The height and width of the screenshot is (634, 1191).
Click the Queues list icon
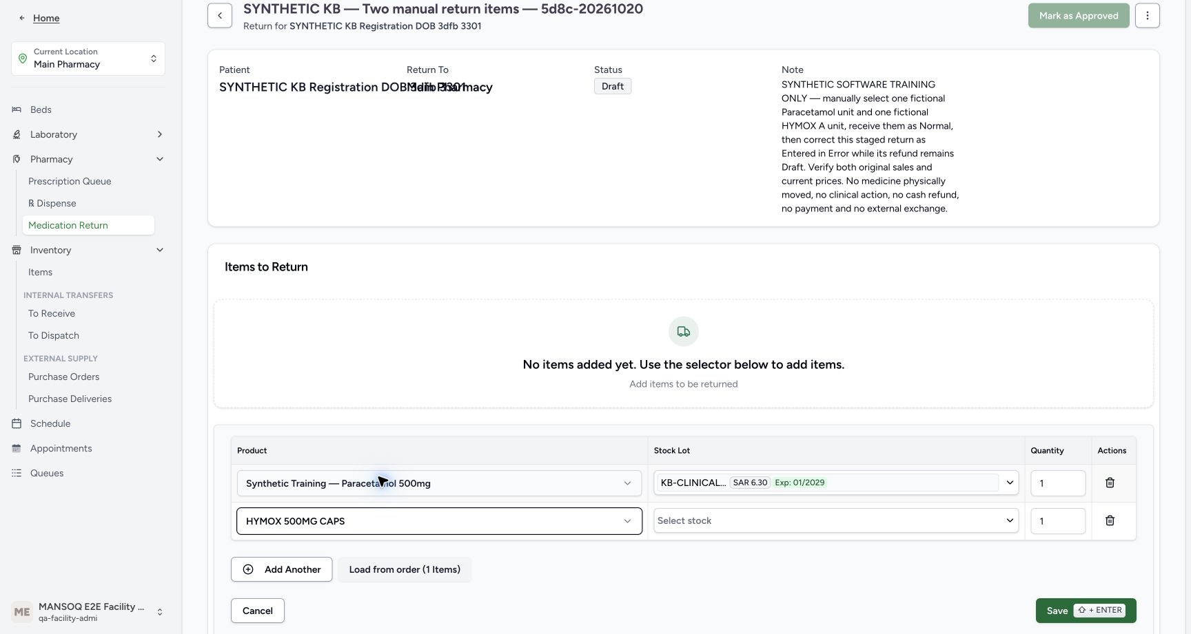(x=17, y=473)
